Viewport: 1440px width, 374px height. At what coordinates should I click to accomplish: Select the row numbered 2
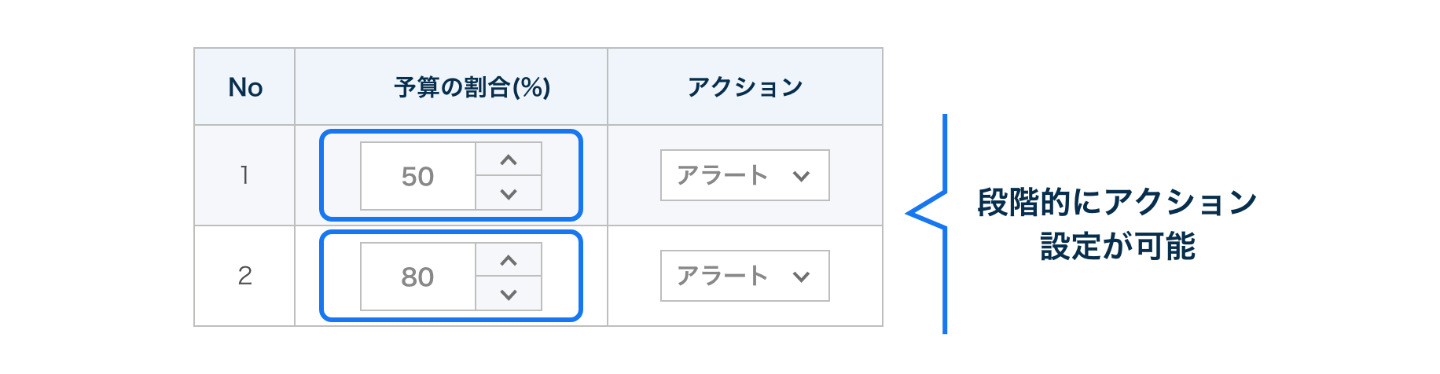click(244, 276)
